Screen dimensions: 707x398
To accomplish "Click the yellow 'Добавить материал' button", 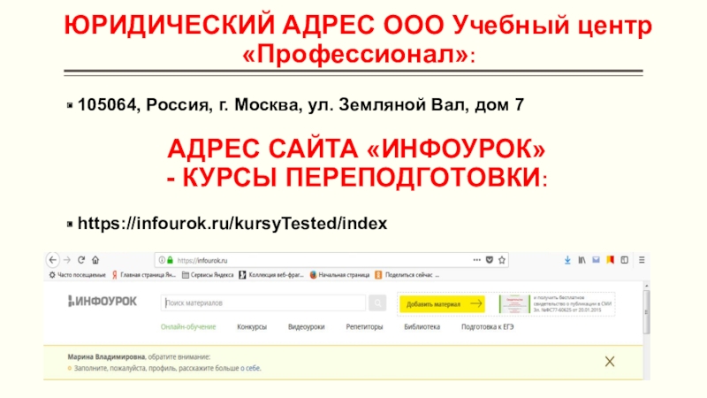I will click(x=442, y=304).
